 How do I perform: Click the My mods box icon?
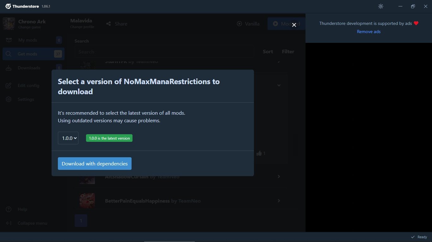pyautogui.click(x=9, y=40)
